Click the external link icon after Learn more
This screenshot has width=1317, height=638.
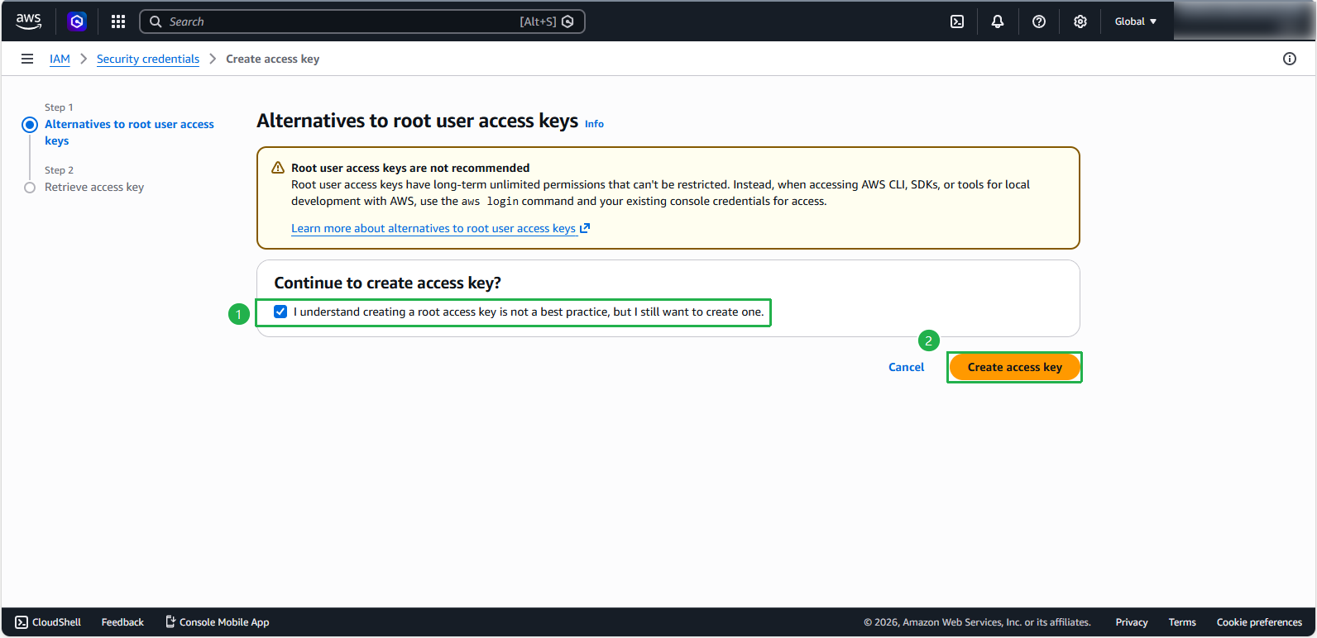tap(585, 228)
